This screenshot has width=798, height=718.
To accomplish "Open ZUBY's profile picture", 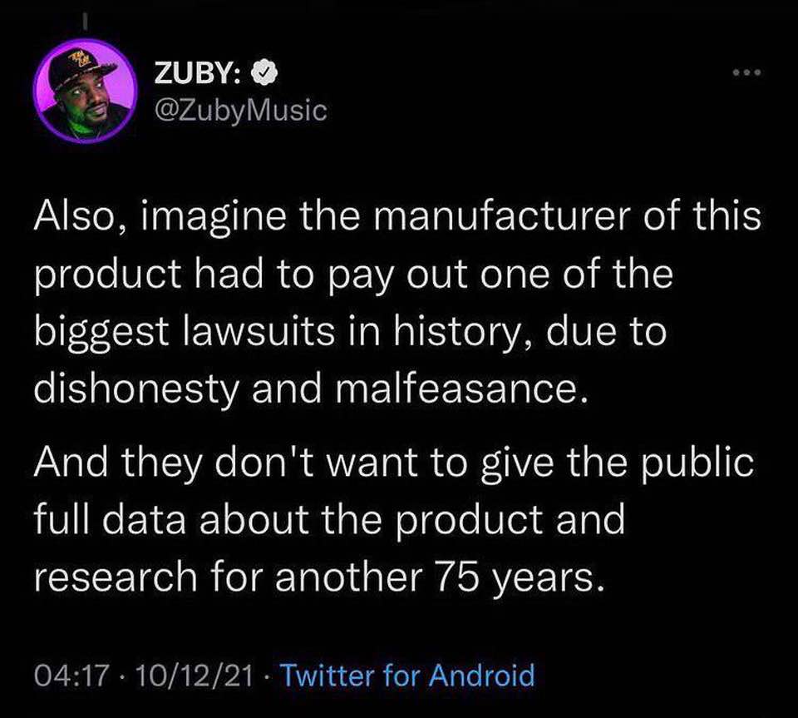I will (85, 91).
